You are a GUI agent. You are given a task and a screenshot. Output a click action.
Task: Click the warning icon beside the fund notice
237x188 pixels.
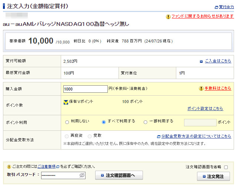click(x=168, y=17)
